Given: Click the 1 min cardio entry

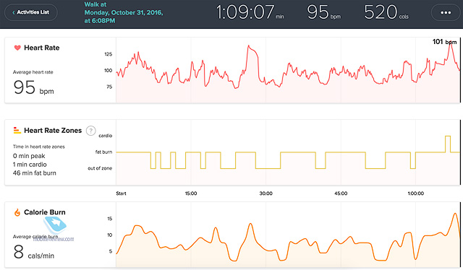Looking at the screenshot, I should tap(30, 165).
